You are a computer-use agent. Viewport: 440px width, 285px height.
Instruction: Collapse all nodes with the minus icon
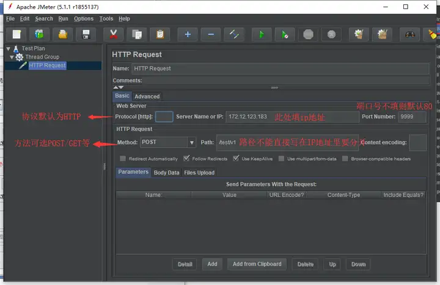pos(211,34)
